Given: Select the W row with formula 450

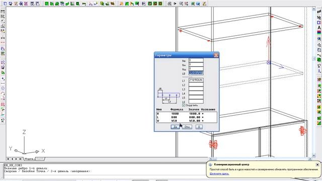Looking at the screenshot, I should [187, 121].
